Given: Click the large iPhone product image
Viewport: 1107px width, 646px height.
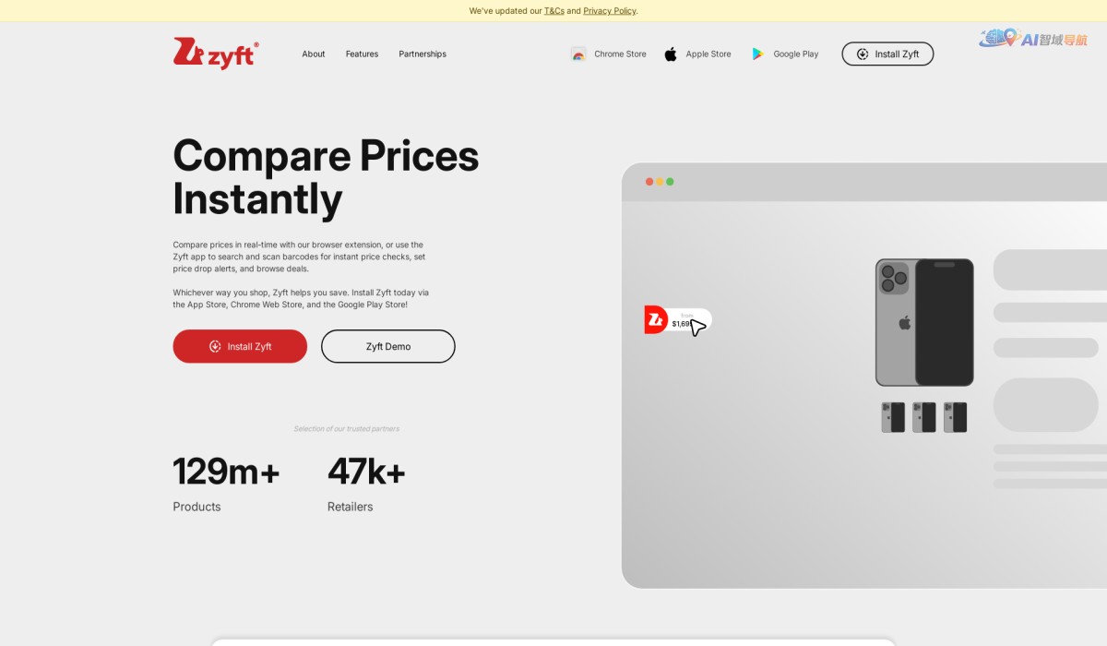Looking at the screenshot, I should (x=924, y=322).
